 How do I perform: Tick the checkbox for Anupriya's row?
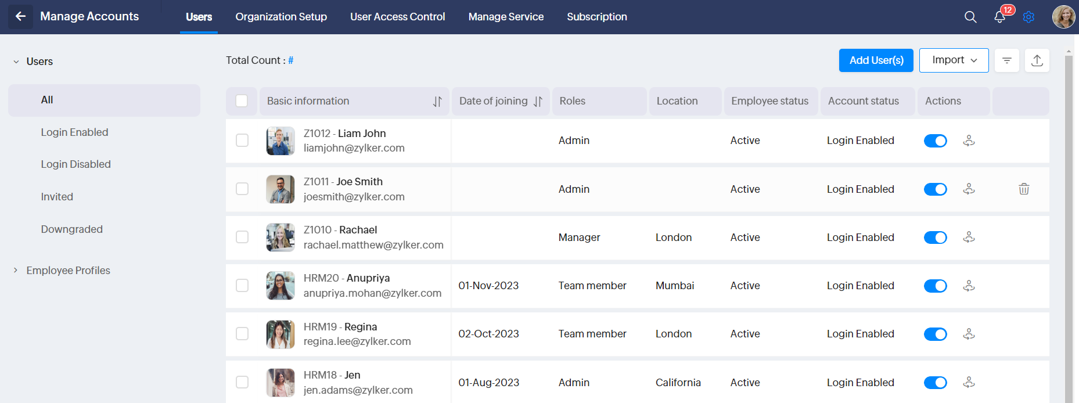[242, 286]
